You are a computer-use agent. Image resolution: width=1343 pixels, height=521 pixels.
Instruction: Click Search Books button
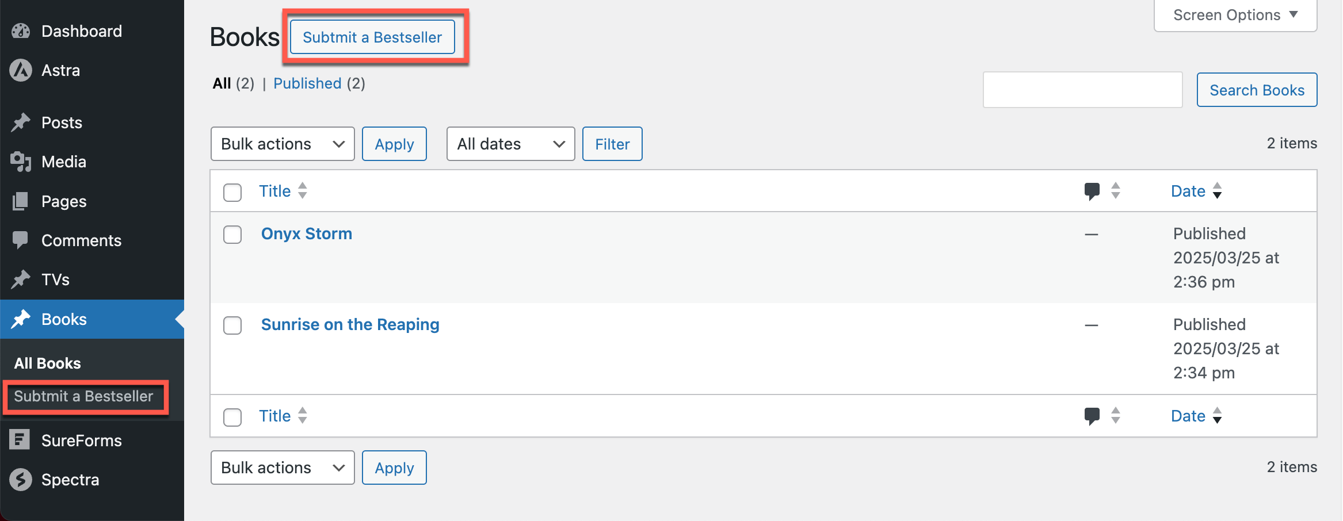click(x=1257, y=90)
